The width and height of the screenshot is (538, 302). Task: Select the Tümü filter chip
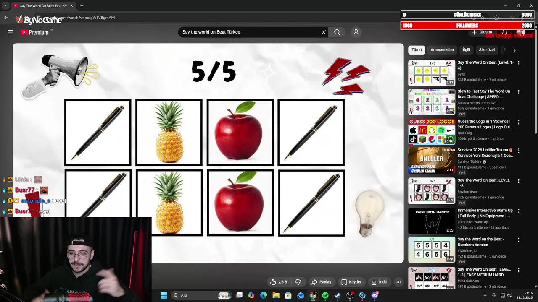pyautogui.click(x=417, y=50)
